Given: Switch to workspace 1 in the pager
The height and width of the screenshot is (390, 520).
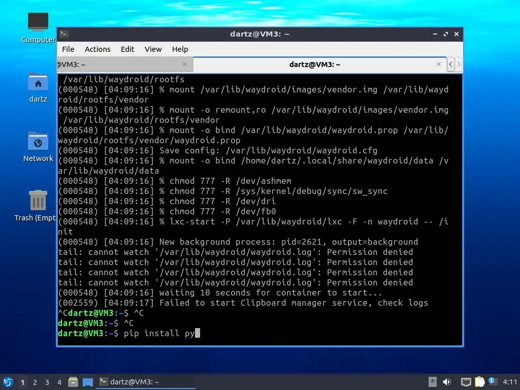Looking at the screenshot, I should [22, 382].
